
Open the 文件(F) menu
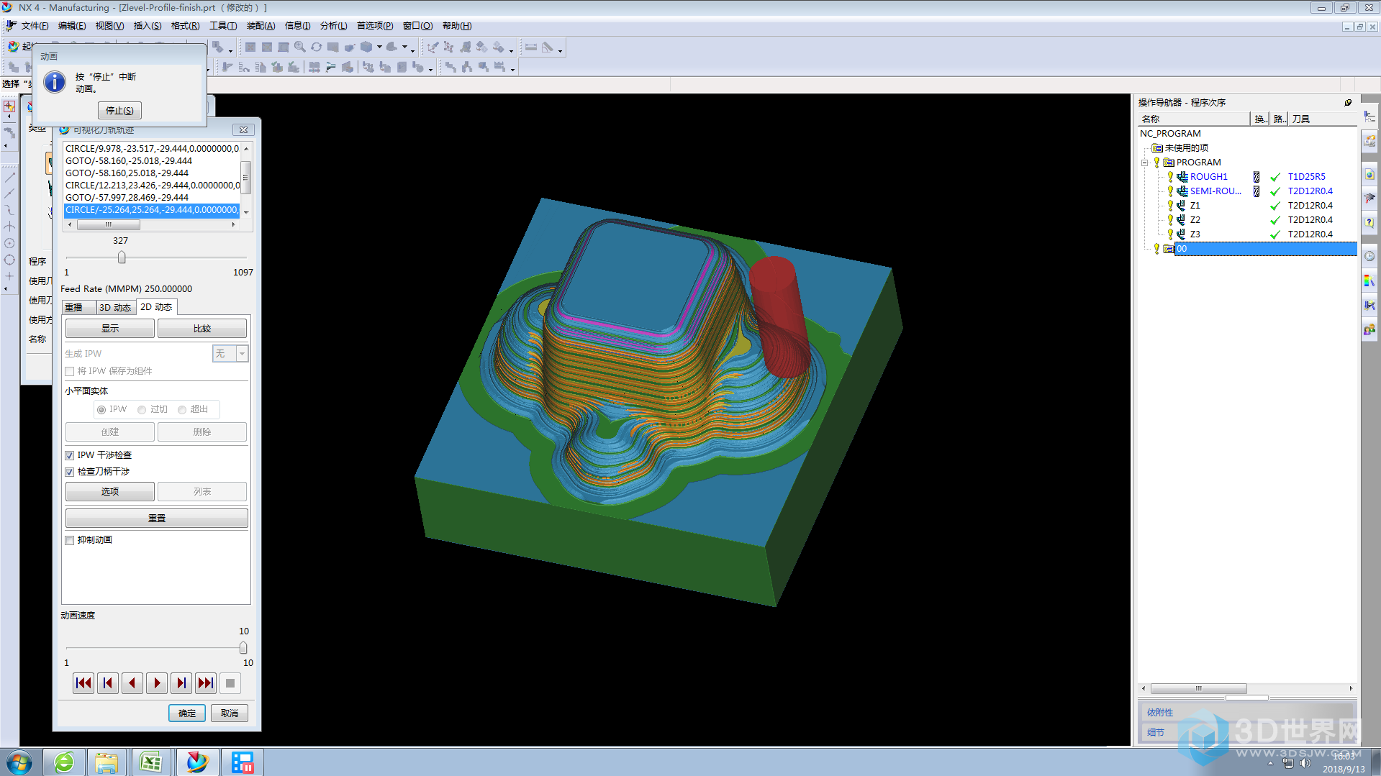point(35,26)
